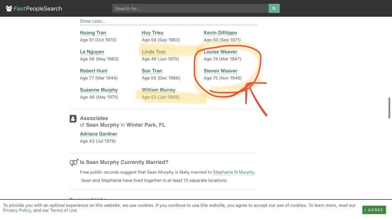Click the text Age 46 (Jun 1975)

point(160,59)
